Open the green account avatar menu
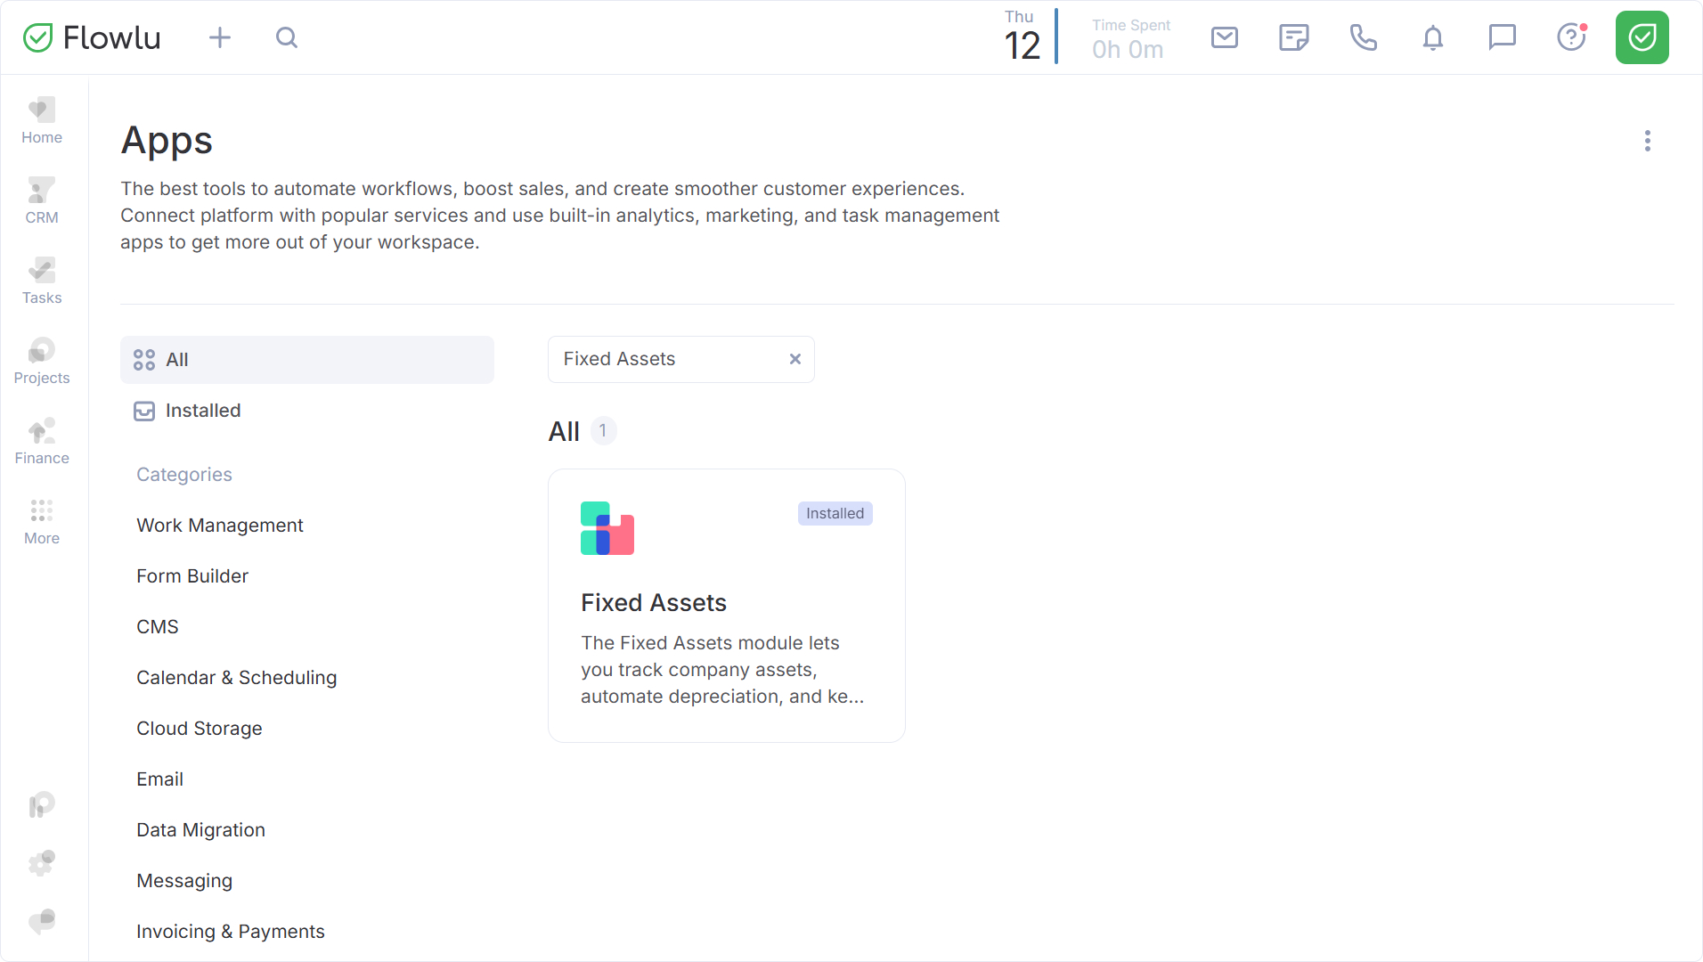This screenshot has height=962, width=1703. tap(1642, 37)
